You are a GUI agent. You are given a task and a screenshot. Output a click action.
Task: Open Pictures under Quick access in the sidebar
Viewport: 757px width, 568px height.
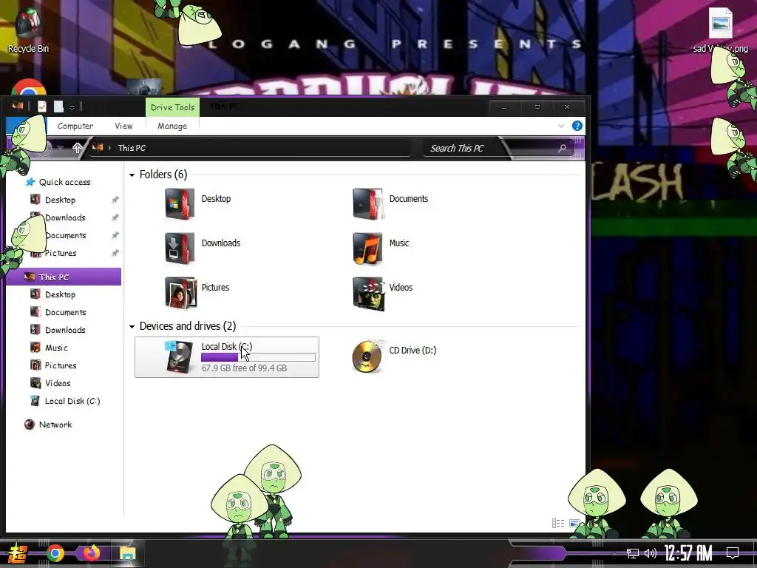point(61,253)
